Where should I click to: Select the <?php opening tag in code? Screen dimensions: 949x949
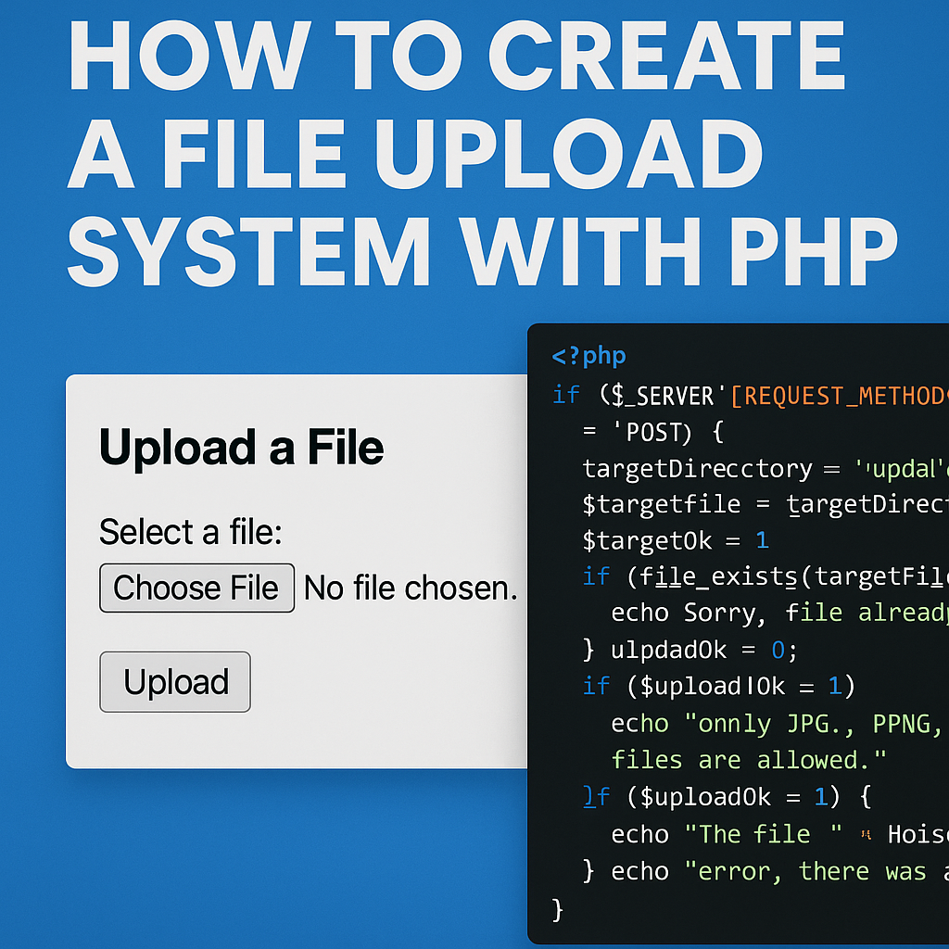pyautogui.click(x=588, y=355)
